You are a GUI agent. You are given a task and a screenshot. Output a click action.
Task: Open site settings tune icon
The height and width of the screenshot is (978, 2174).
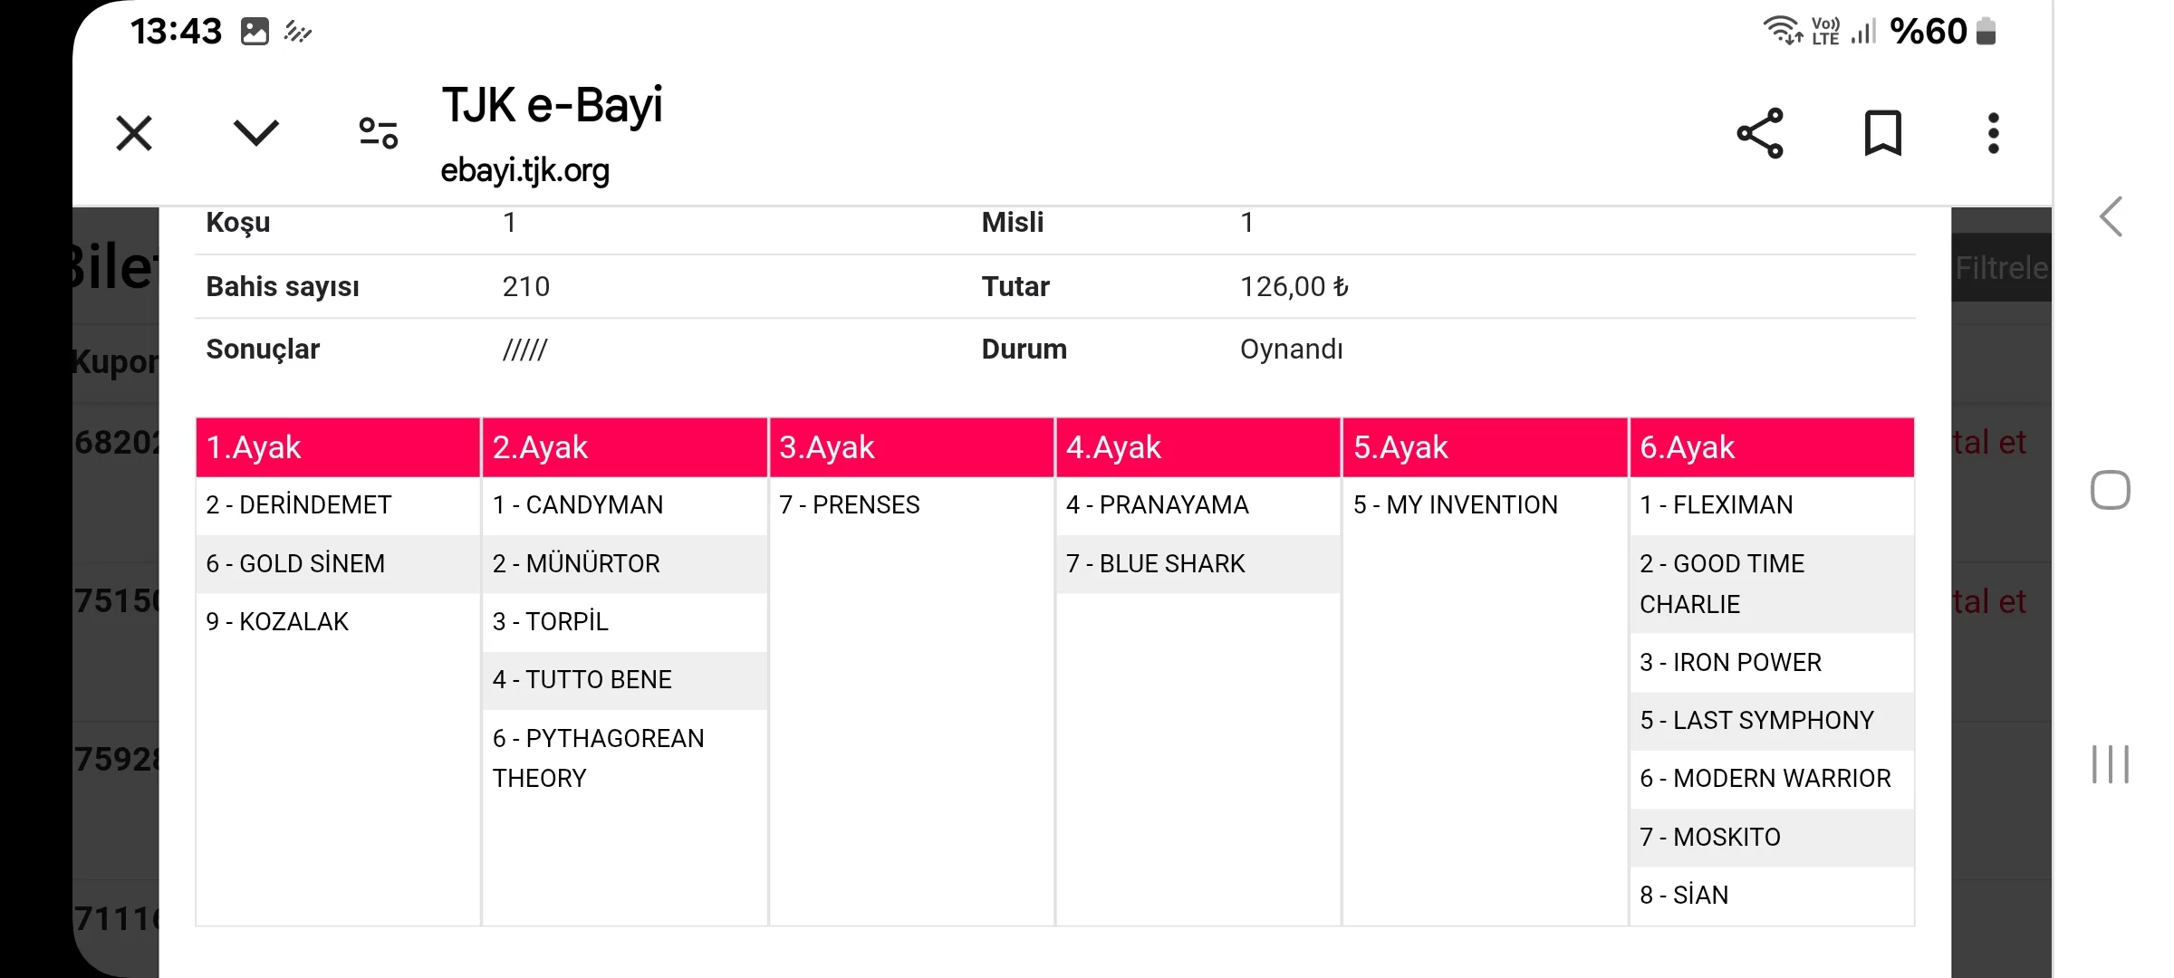pyautogui.click(x=378, y=133)
